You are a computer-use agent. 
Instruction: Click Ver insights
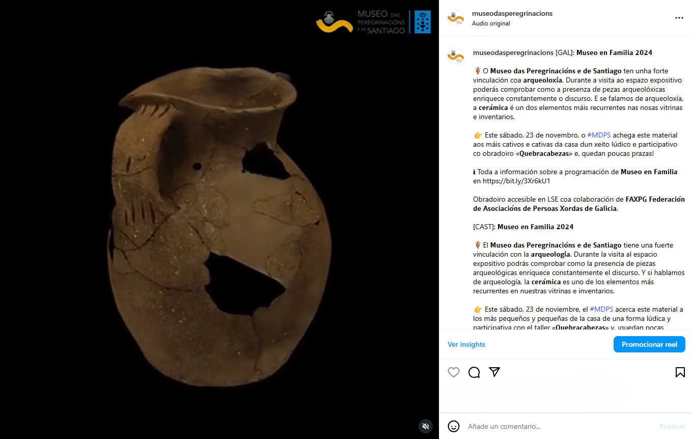(466, 345)
